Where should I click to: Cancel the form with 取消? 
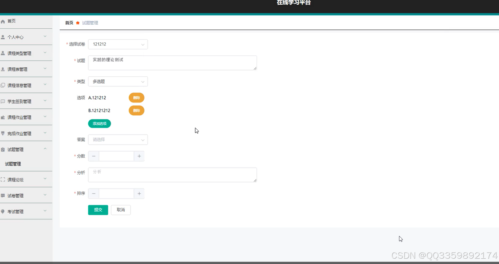point(121,210)
